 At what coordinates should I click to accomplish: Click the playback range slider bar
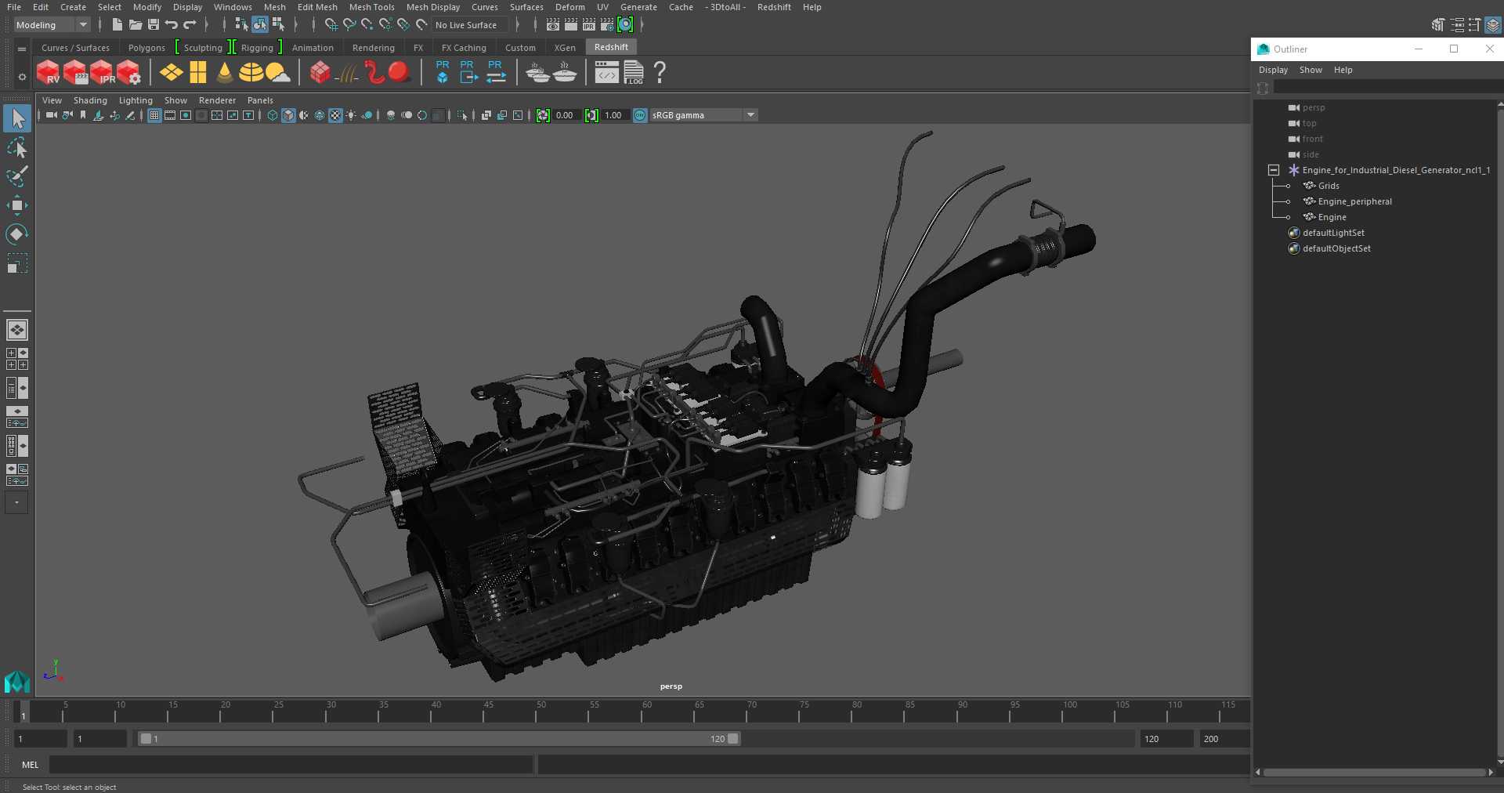pos(439,739)
